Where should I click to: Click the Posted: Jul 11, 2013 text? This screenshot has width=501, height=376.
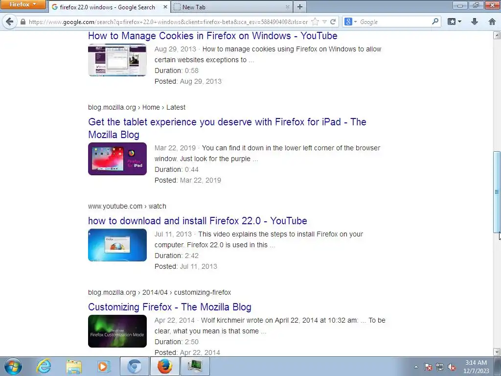[186, 267]
